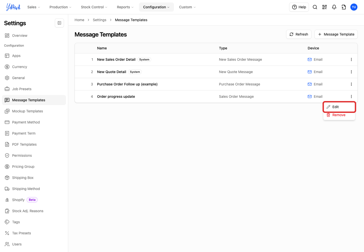This screenshot has width=364, height=252.
Task: Collapse the Settings sidebar panel
Action: tap(59, 23)
